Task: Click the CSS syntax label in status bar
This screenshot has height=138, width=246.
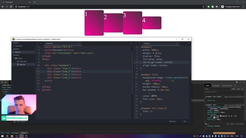Action: (184, 122)
